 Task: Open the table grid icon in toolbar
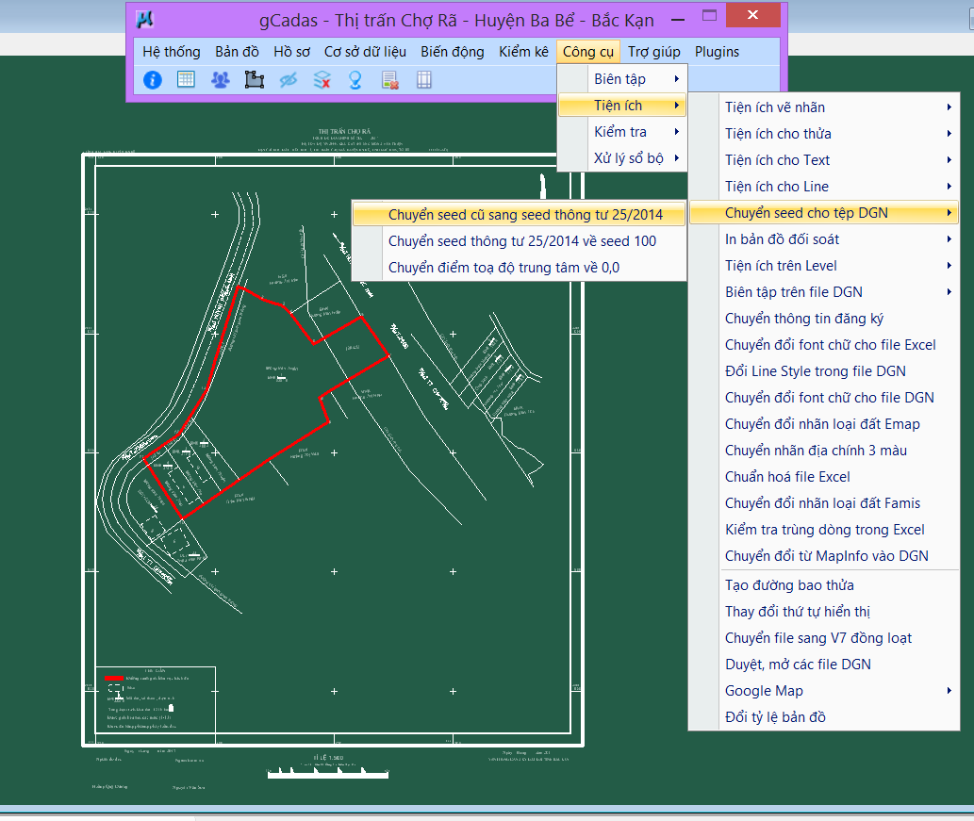tap(186, 80)
